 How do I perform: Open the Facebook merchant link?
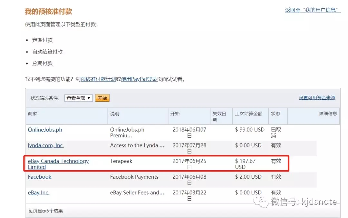(x=40, y=177)
